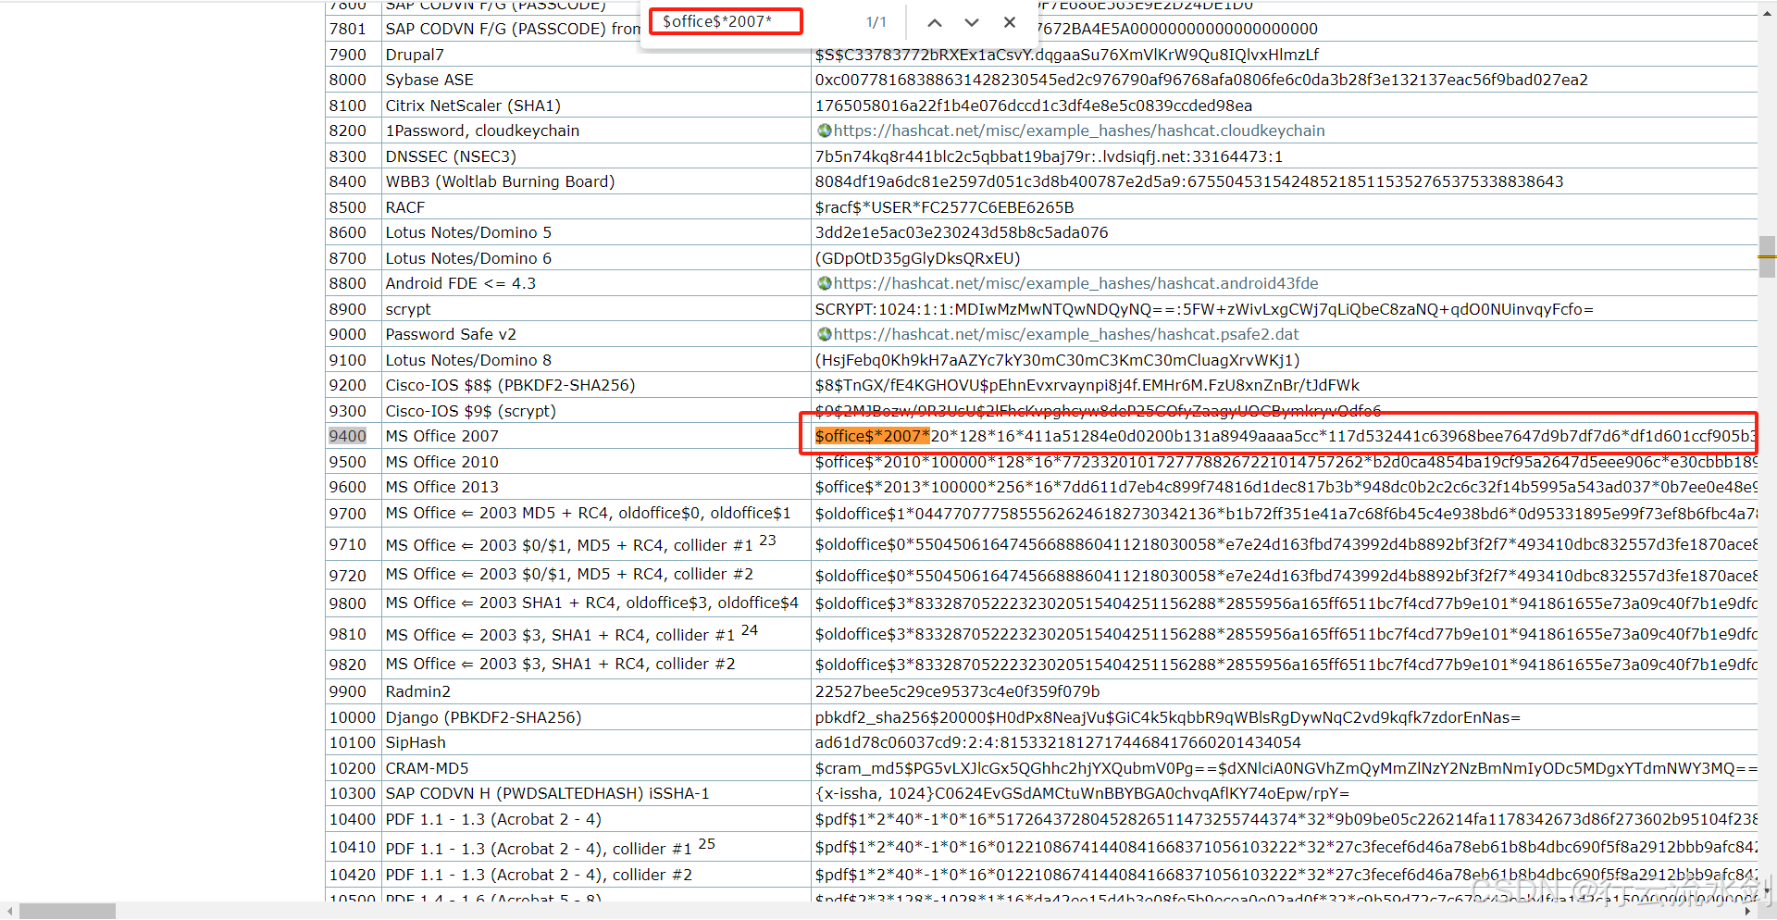Viewport: 1777px width, 920px height.
Task: Click footnote 24 on SHA1 collider #1 row
Action: (750, 630)
